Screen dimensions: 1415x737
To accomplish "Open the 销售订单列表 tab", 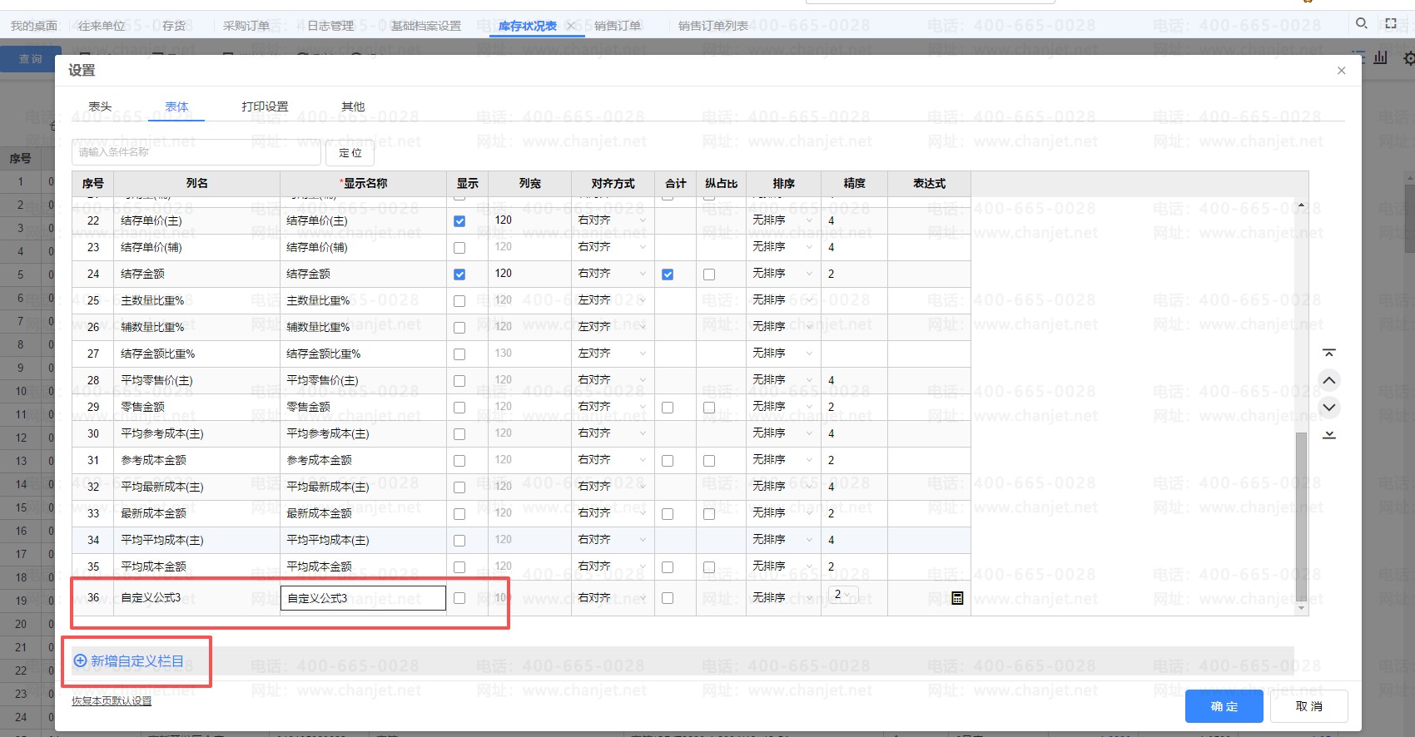I will pyautogui.click(x=712, y=26).
